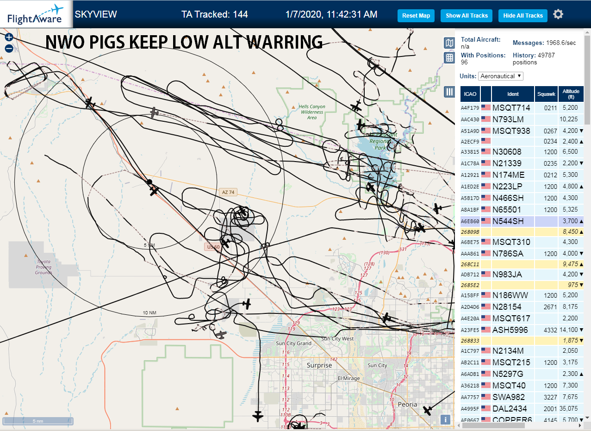Click the 'Total Aircraft: n/a' statistic
This screenshot has height=431, width=591.
point(481,43)
